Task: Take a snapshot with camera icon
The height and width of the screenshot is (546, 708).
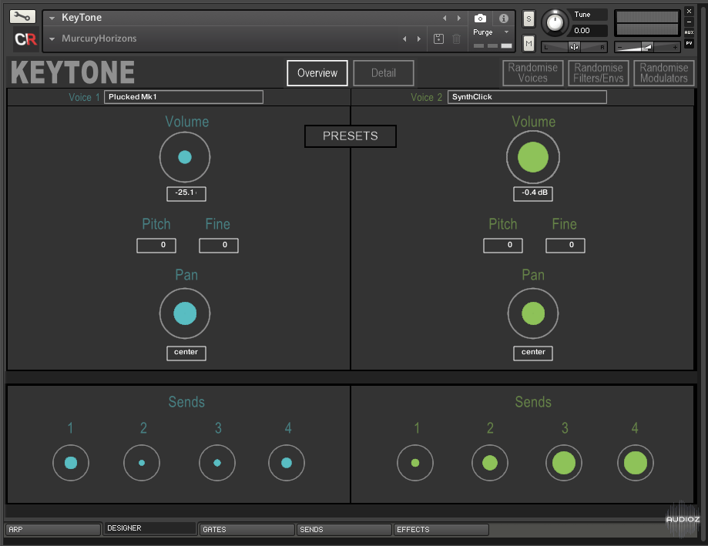Action: [480, 18]
